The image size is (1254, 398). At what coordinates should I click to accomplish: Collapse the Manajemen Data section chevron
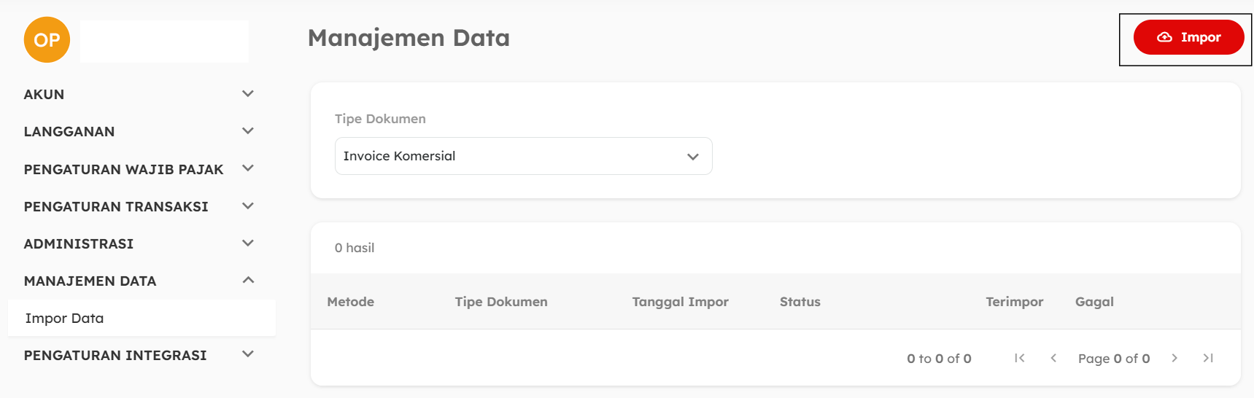click(248, 281)
